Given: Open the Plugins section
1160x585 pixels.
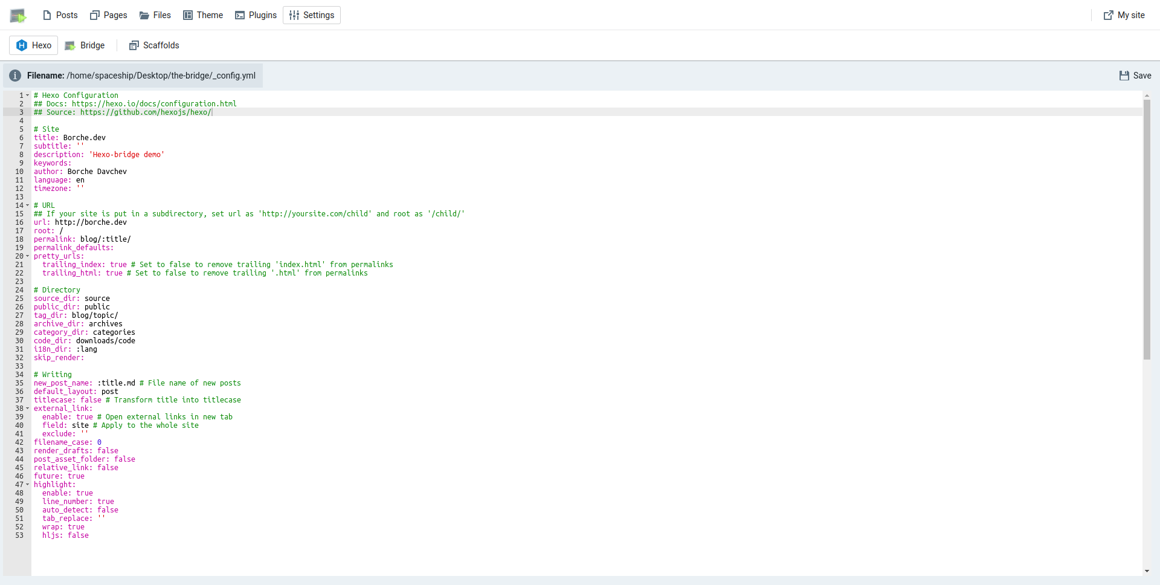Looking at the screenshot, I should 256,15.
